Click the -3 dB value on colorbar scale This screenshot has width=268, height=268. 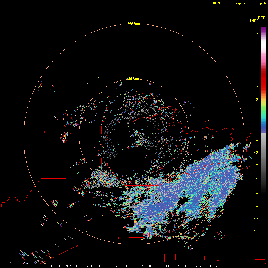(256, 166)
